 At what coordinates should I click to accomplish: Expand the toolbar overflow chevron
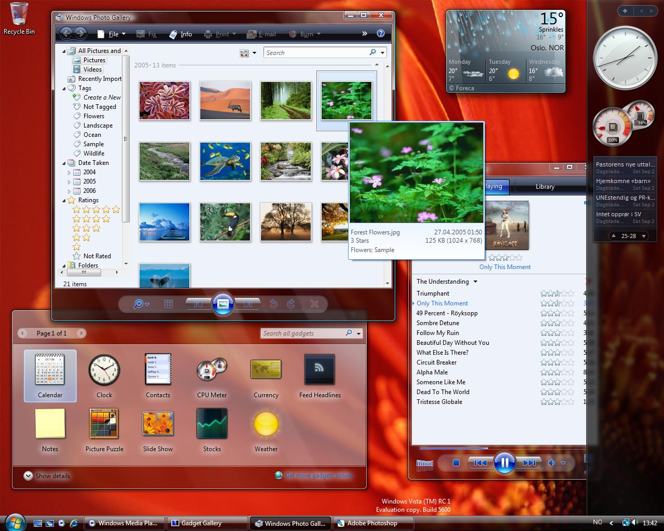click(x=365, y=34)
